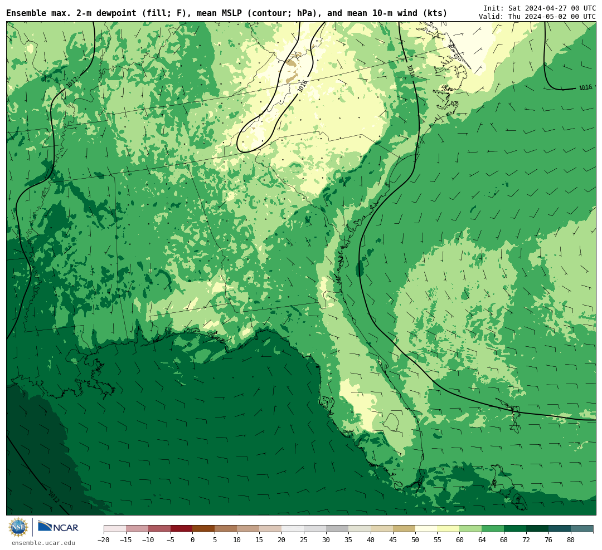Viewport: 602px width, 550px height.
Task: Click the colorbar swatch between 55 and 60
Action: click(448, 529)
